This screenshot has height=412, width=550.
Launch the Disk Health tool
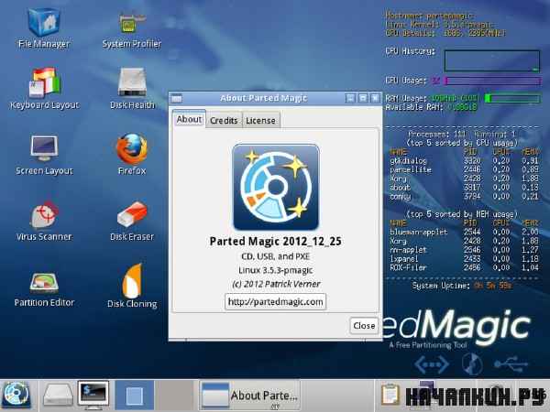[x=132, y=88]
